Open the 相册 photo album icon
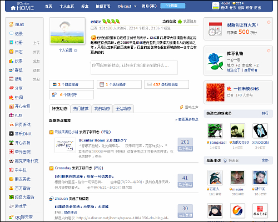Viewport: 278px width, 222px height. tap(11, 42)
